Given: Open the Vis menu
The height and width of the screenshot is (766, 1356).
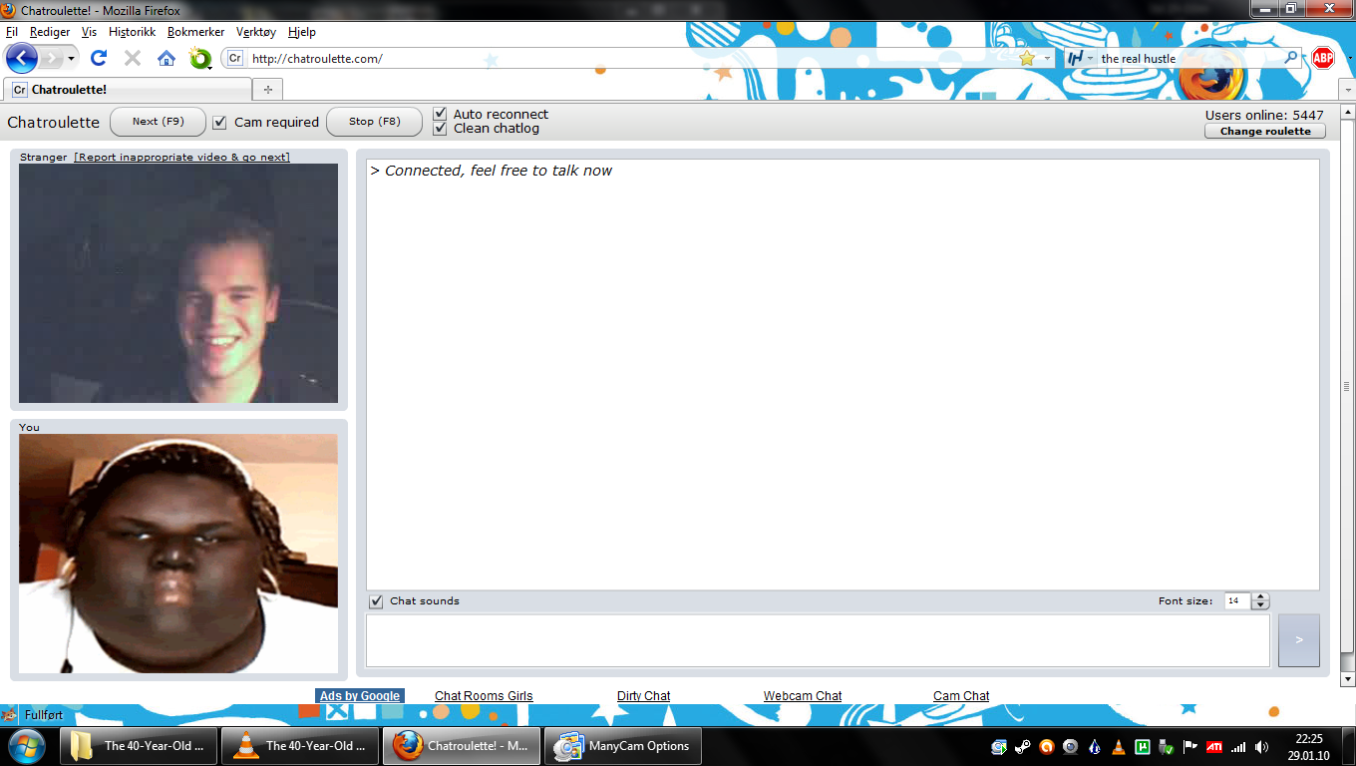Looking at the screenshot, I should coord(89,32).
